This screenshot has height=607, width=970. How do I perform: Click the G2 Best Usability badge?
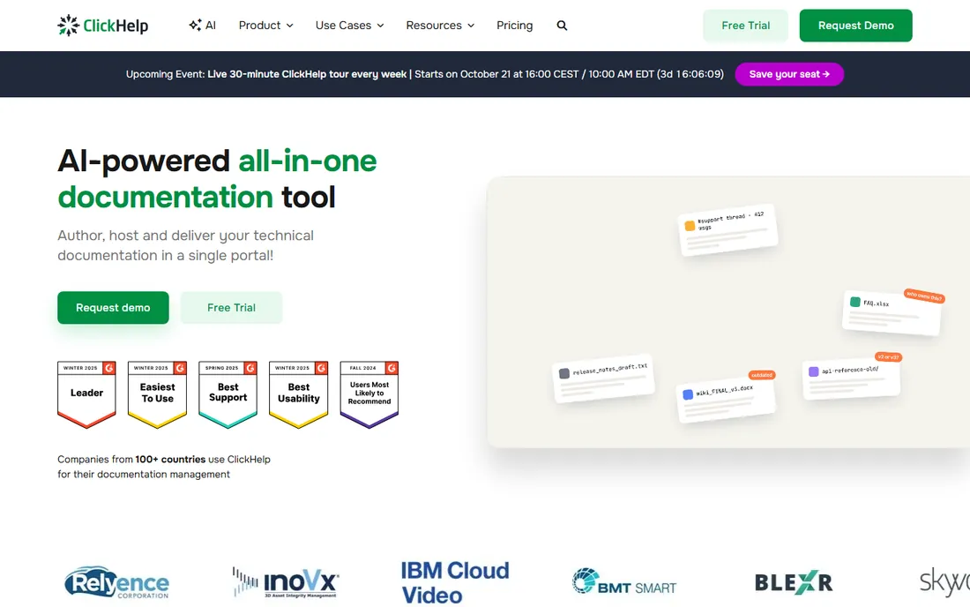pos(298,394)
